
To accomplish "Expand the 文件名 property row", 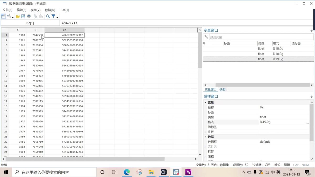I will point(206,147).
